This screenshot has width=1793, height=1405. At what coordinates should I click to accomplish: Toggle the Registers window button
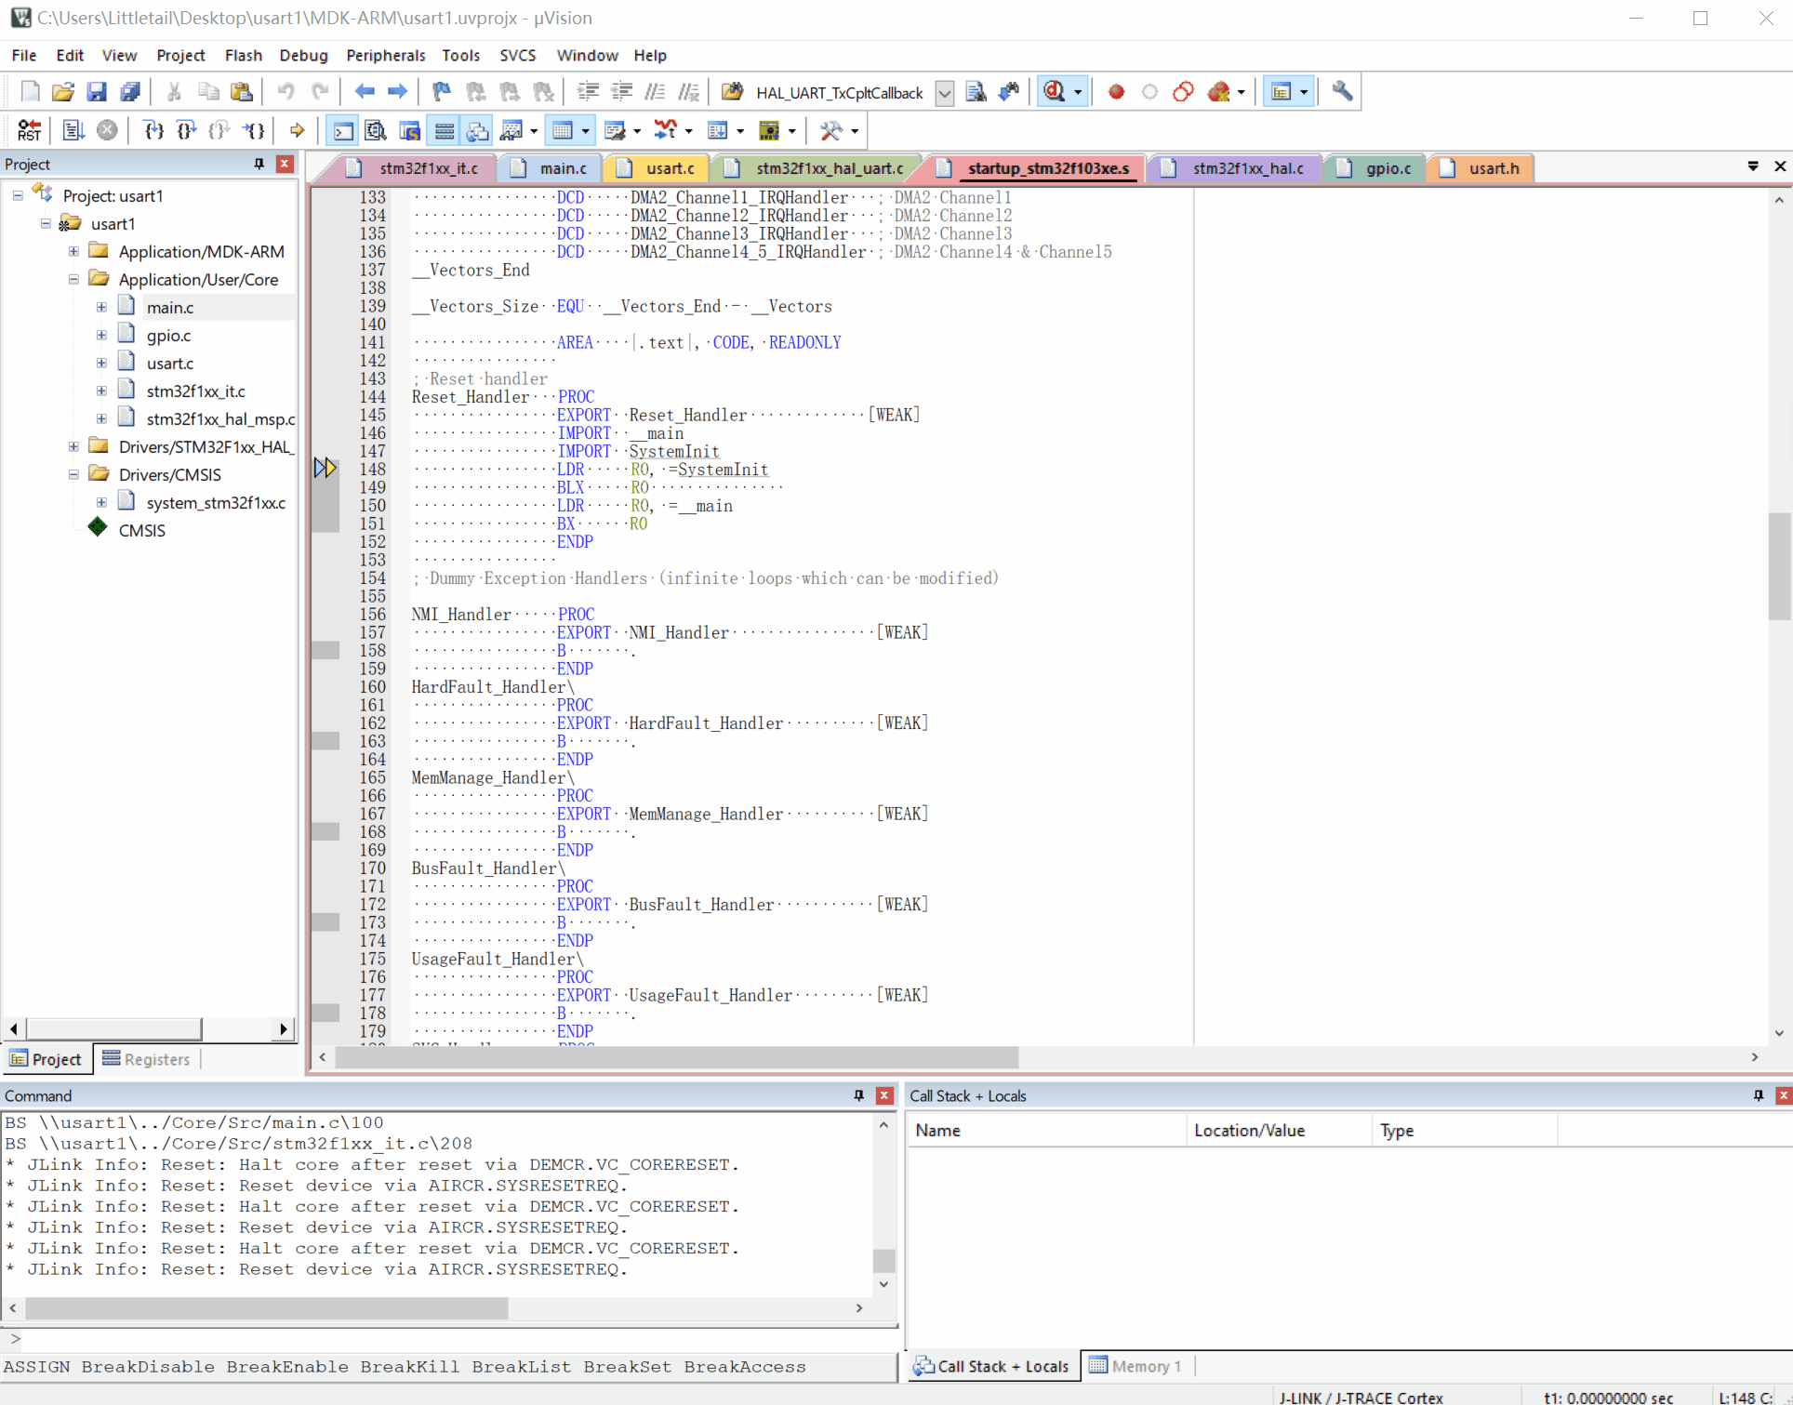(444, 130)
